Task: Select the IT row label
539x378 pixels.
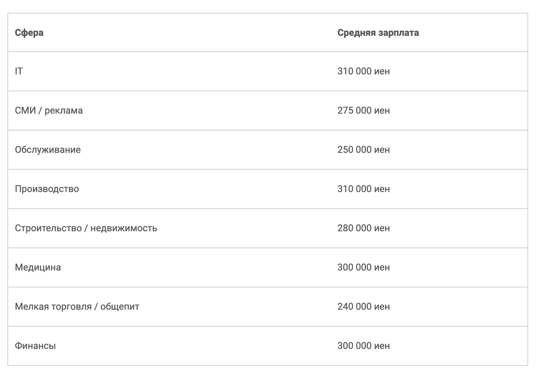Action: 19,71
